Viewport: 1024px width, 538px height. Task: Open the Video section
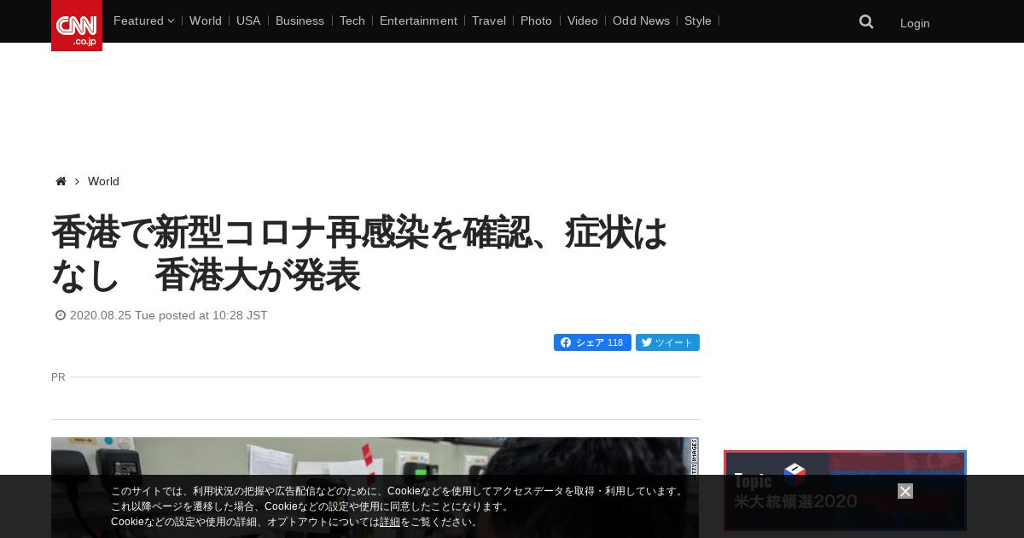pos(583,20)
